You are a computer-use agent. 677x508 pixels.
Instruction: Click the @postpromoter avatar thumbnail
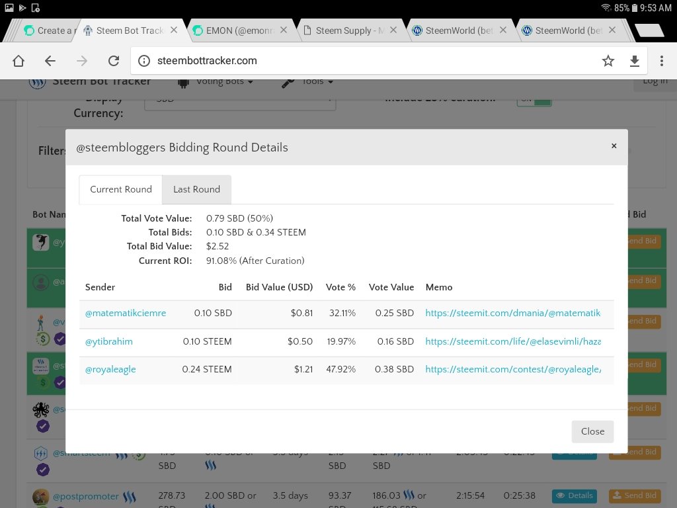tap(40, 497)
